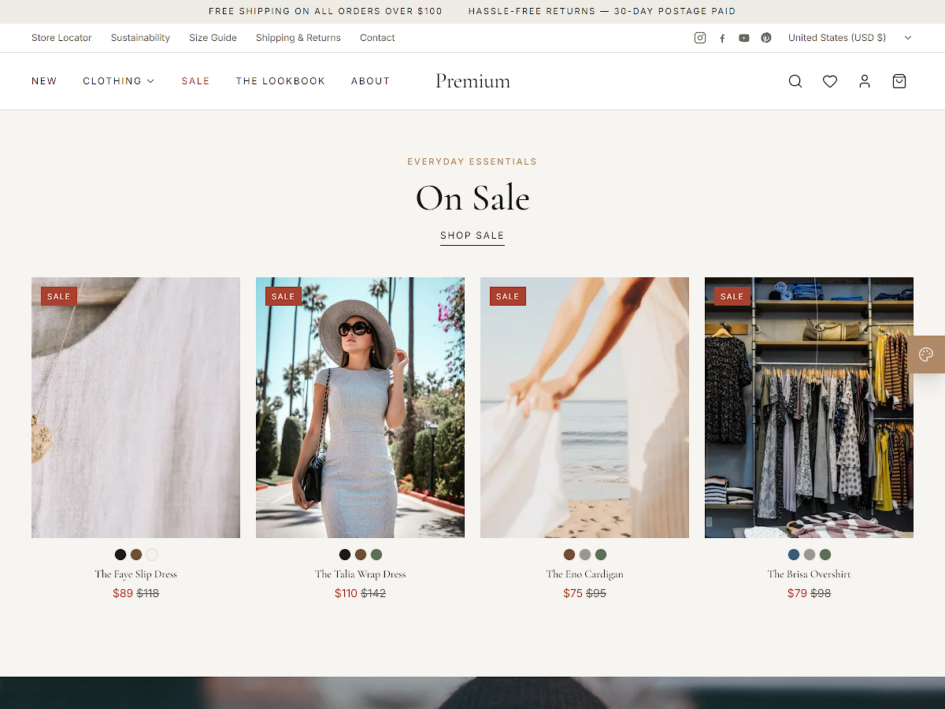Select green swatch for The Talia Wrap Dress
Screen dimensions: 945x709
376,555
